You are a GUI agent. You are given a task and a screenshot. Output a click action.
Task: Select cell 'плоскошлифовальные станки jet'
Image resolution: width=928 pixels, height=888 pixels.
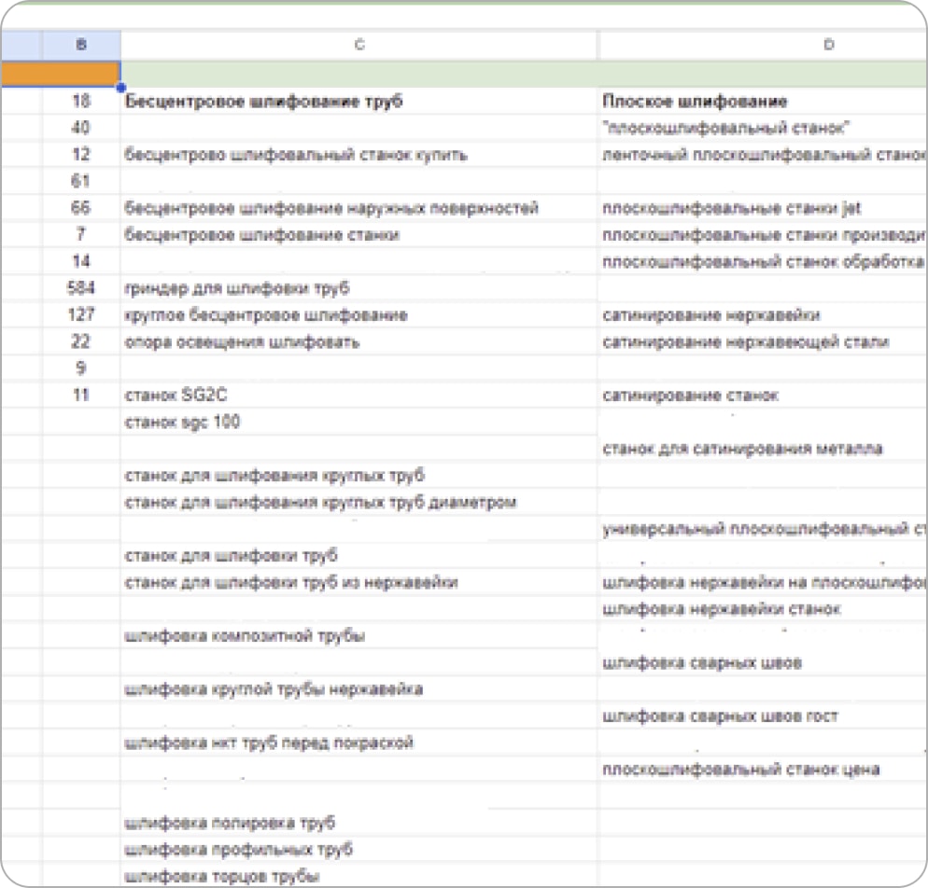pyautogui.click(x=763, y=208)
